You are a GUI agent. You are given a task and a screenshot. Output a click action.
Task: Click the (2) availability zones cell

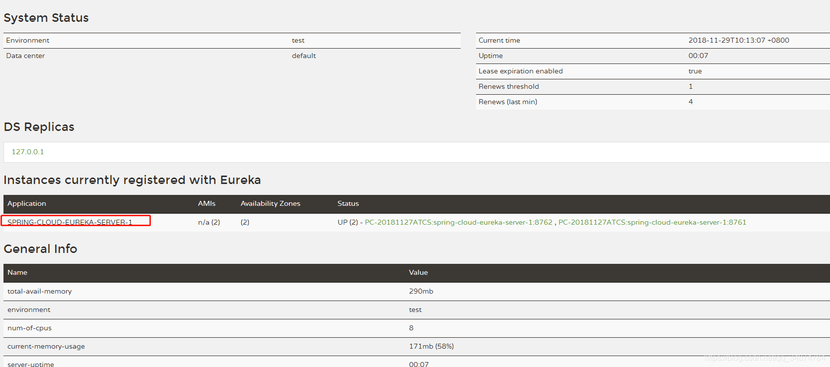[245, 222]
